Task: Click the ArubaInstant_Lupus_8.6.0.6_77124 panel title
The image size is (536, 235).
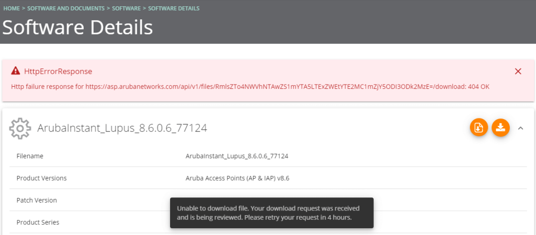Action: [x=122, y=128]
